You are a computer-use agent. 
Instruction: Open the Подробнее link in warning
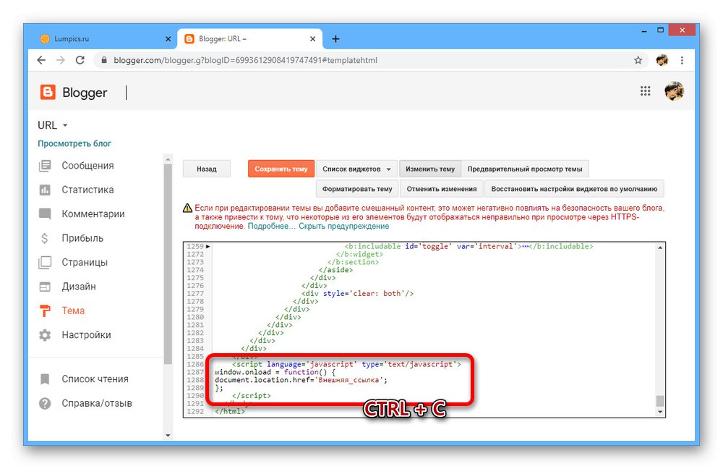coord(271,227)
